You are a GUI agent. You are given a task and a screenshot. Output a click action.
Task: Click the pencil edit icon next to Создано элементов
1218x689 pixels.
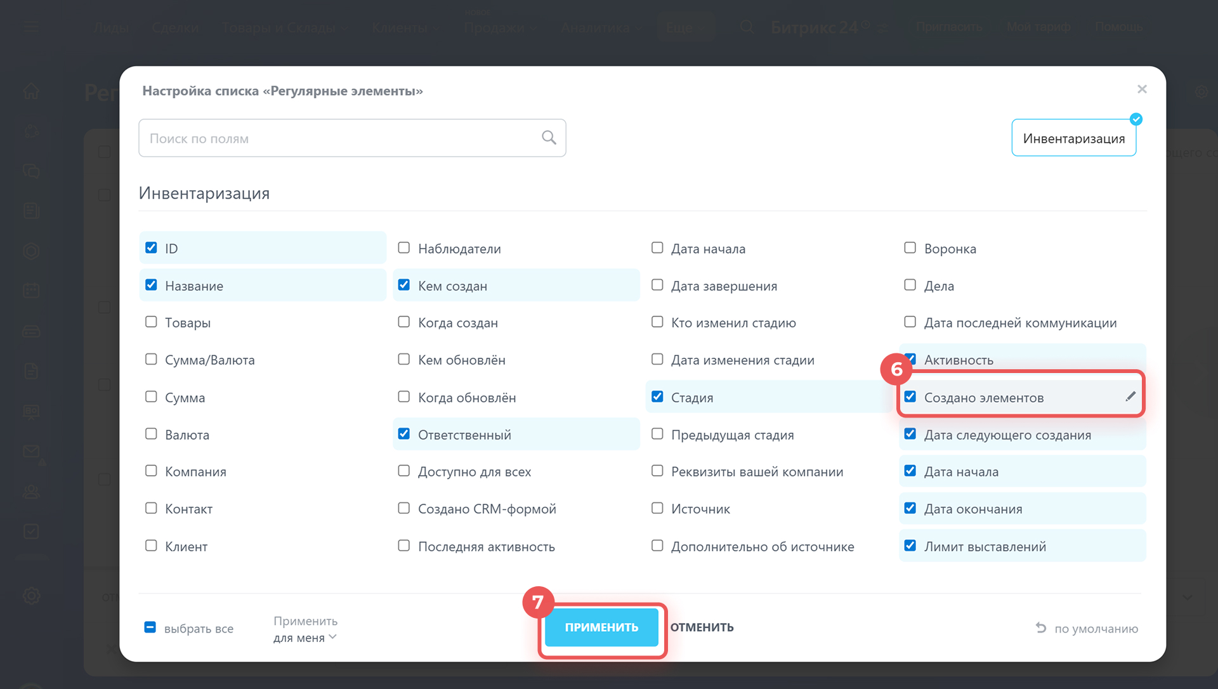[x=1130, y=397]
